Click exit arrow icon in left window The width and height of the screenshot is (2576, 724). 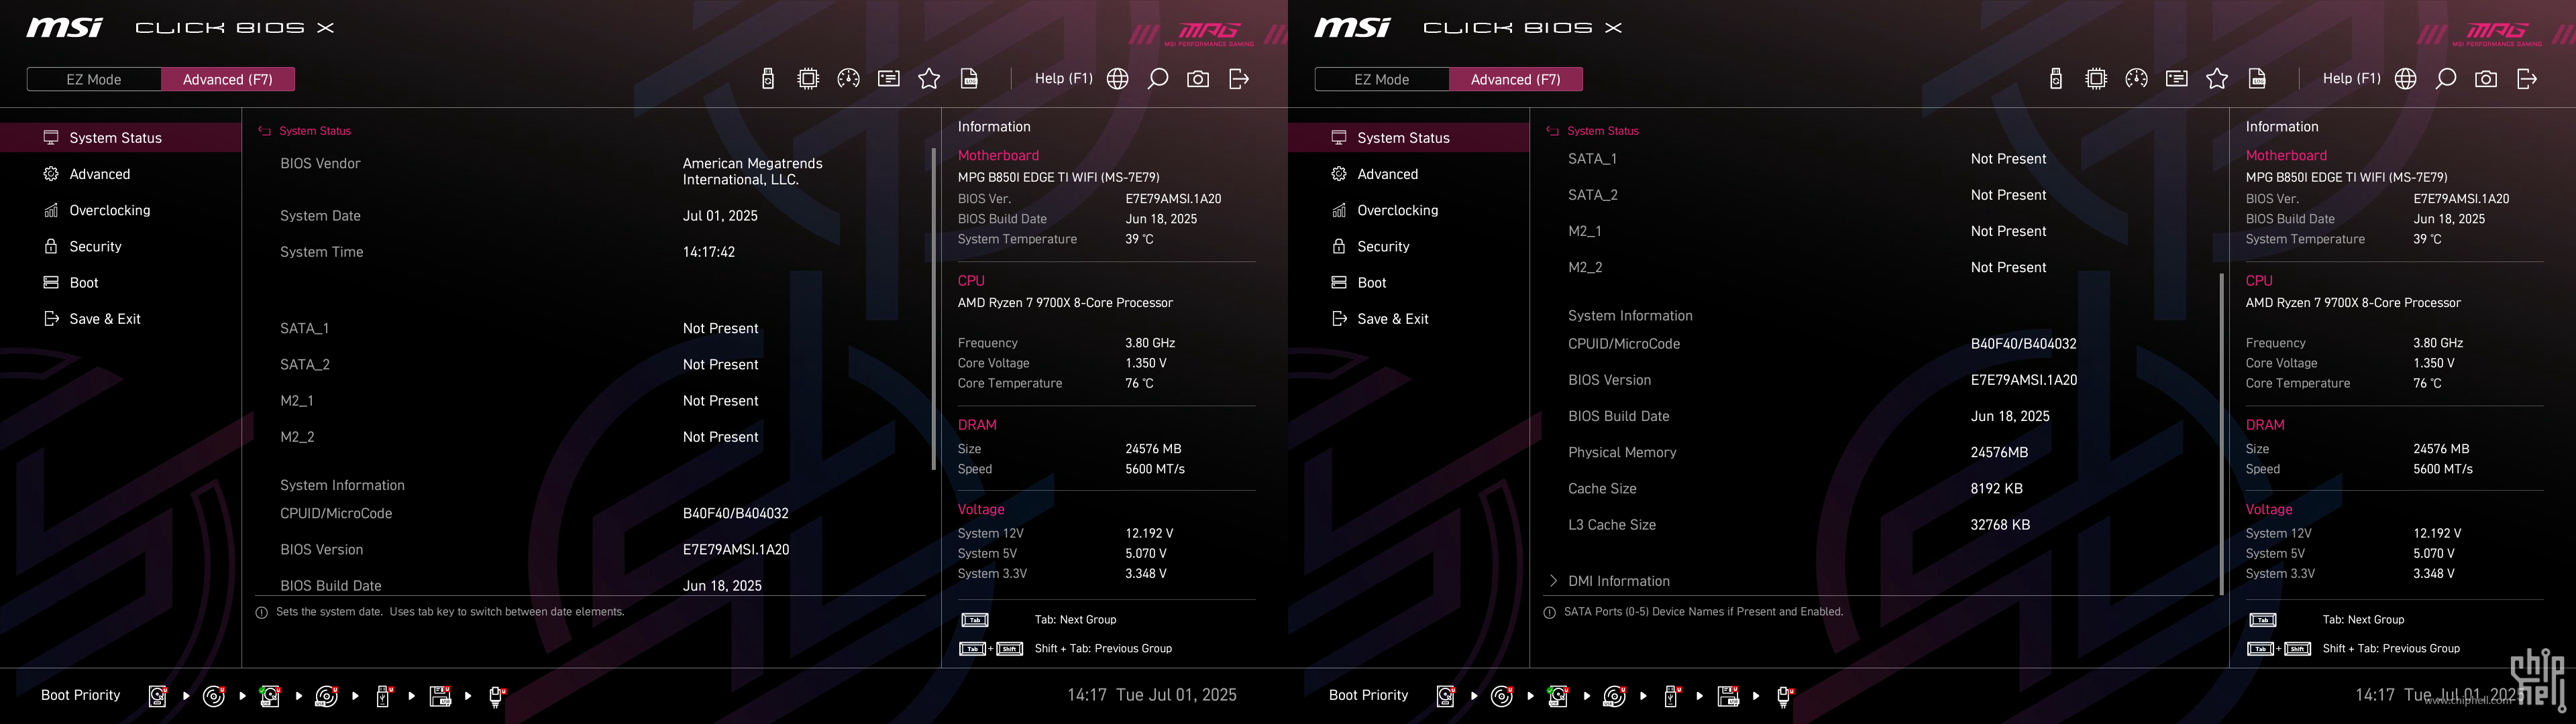point(1239,79)
